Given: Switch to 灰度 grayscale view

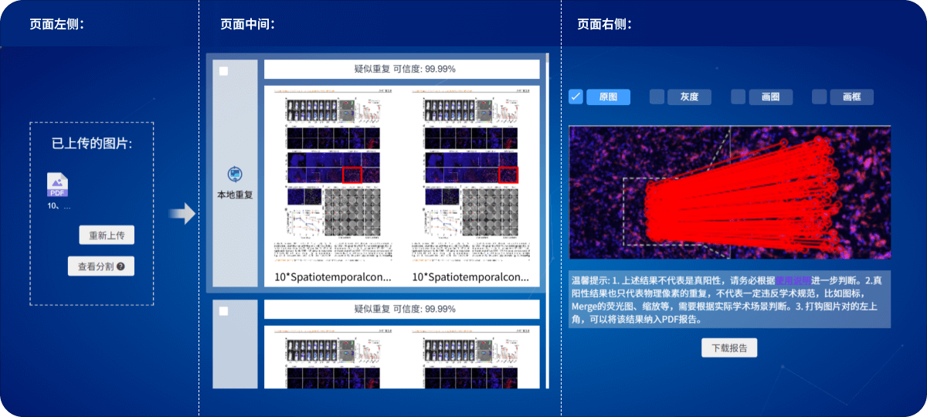Looking at the screenshot, I should (689, 97).
